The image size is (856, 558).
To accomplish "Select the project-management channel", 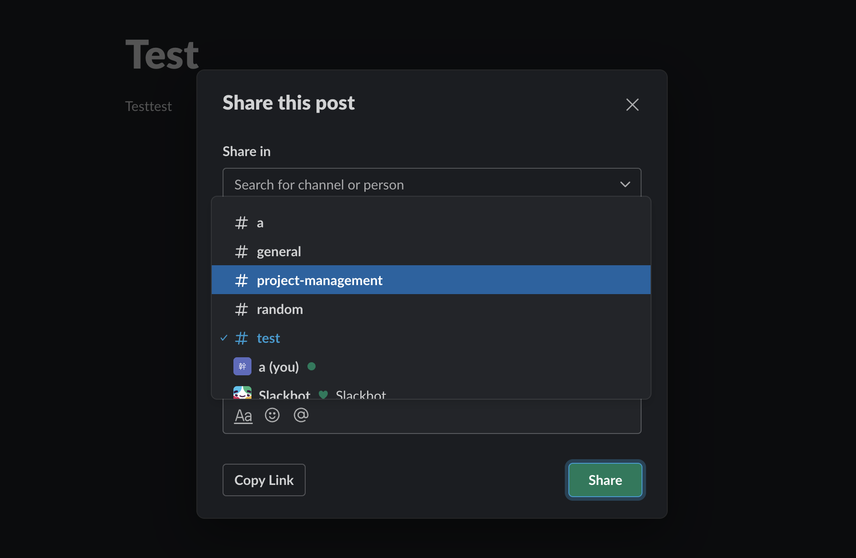I will pos(320,280).
